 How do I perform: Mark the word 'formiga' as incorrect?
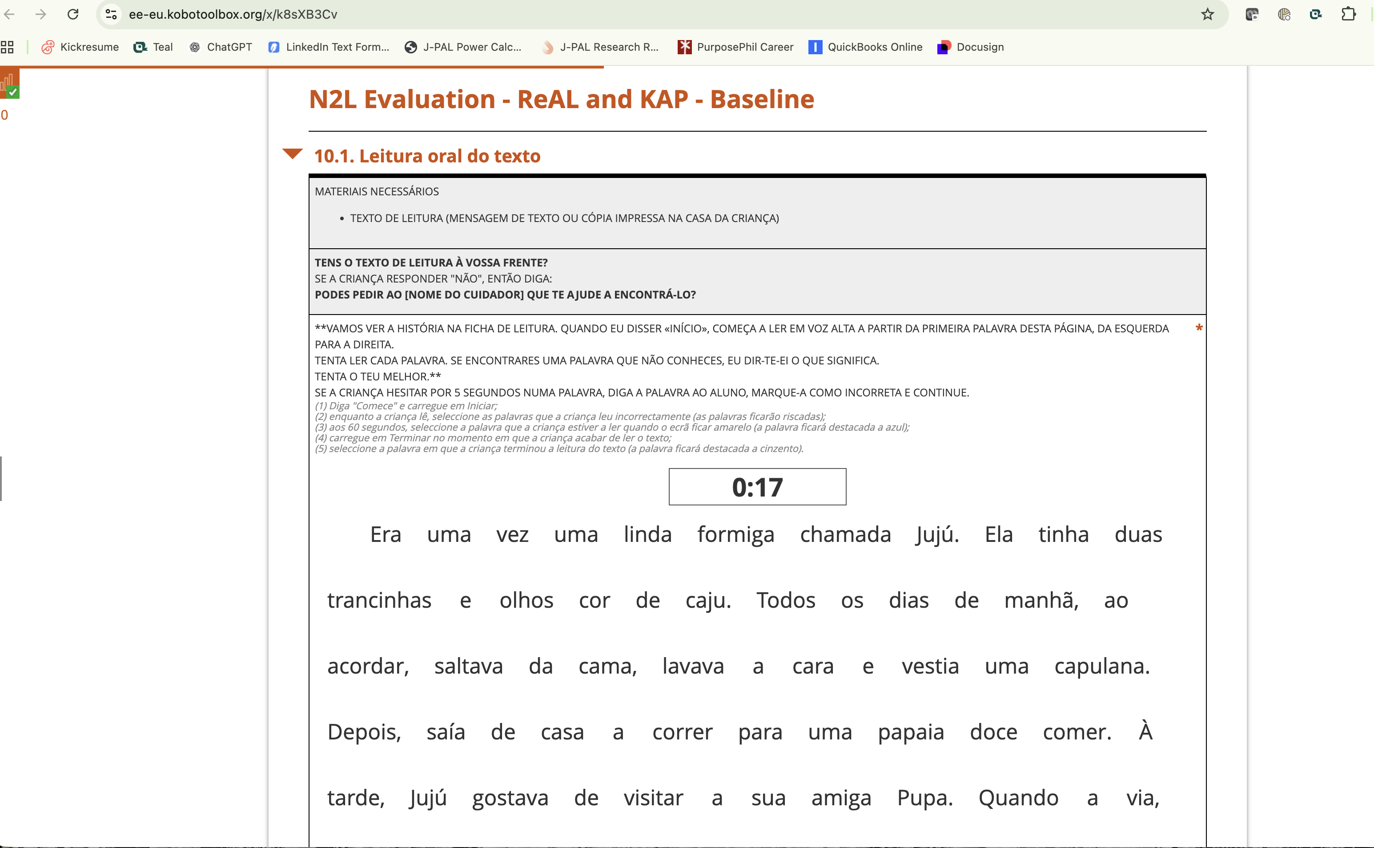tap(735, 534)
